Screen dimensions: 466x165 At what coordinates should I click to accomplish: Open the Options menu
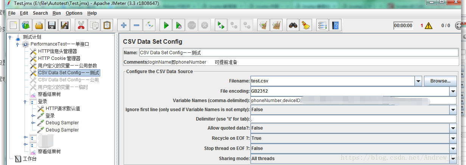click(74, 13)
